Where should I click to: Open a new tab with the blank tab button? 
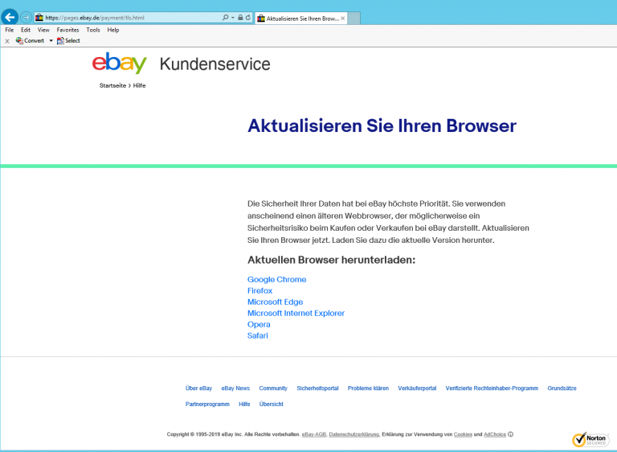tap(353, 18)
